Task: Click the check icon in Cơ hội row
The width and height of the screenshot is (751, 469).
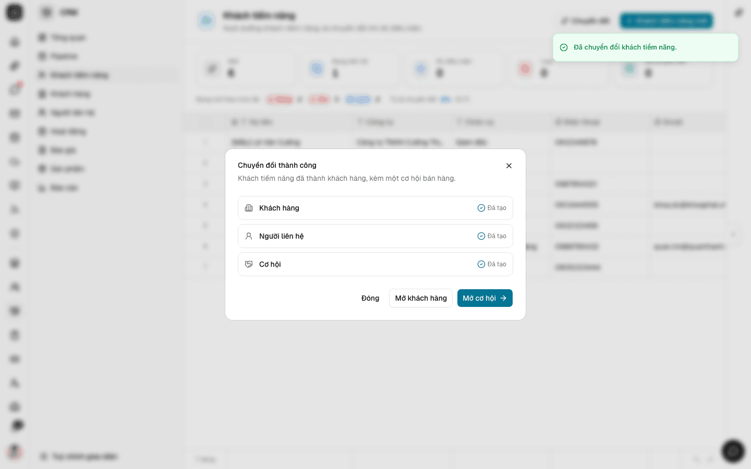Action: point(481,264)
